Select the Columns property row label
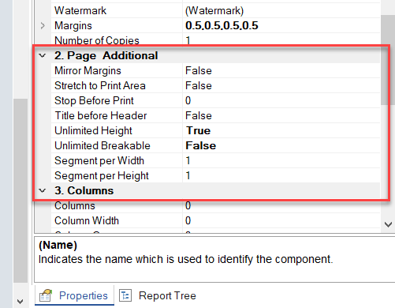The image size is (395, 308). click(75, 205)
